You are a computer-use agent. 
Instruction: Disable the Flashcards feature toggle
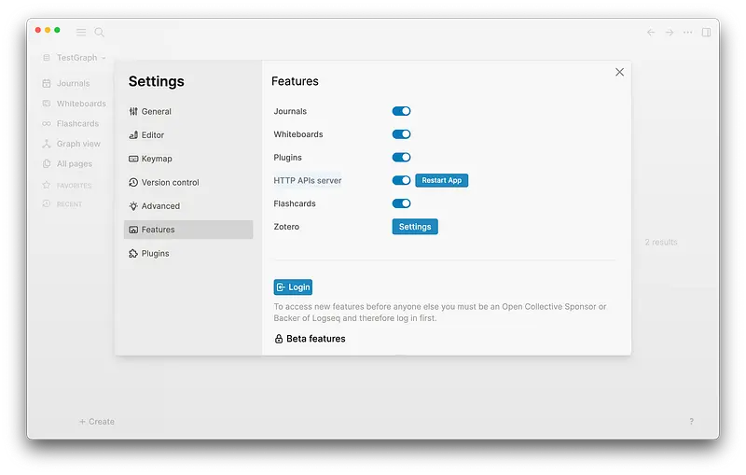tap(401, 203)
